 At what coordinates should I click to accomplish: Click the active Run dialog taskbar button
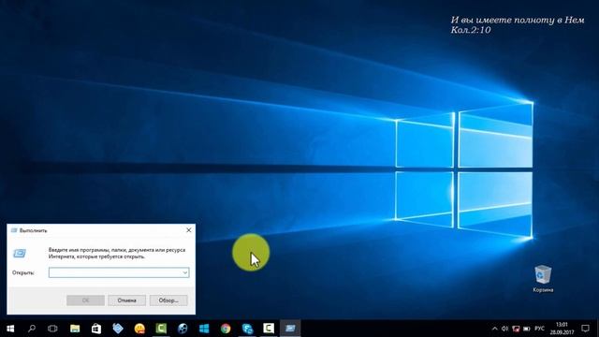point(290,329)
